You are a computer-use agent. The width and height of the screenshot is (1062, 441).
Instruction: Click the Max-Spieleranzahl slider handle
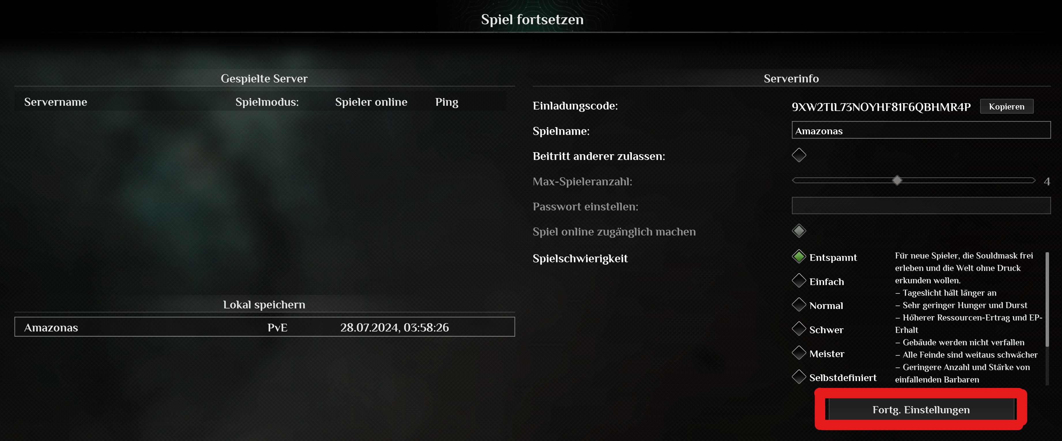point(897,180)
